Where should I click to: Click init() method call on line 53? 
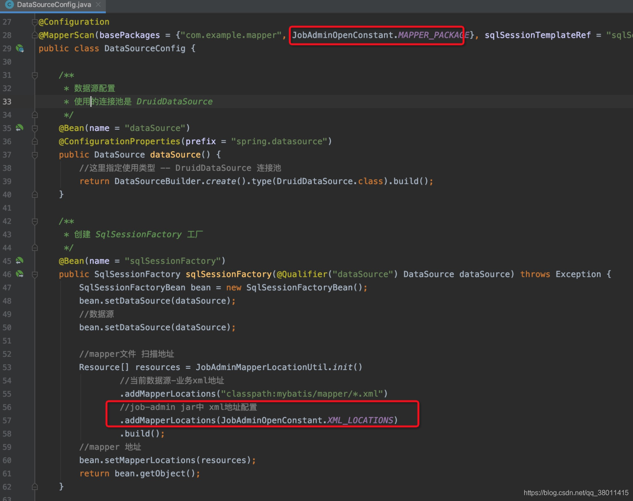(347, 367)
